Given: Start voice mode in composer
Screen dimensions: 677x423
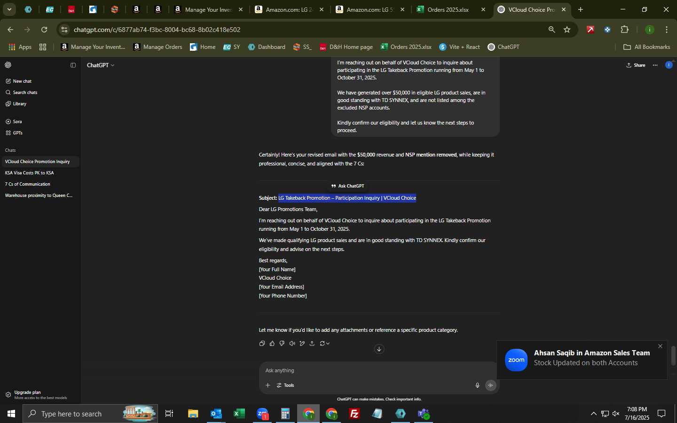Looking at the screenshot, I should point(490,385).
